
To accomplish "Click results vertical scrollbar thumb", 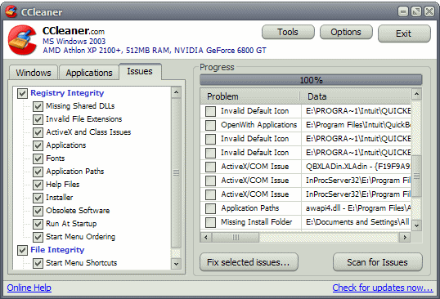I will 416,176.
